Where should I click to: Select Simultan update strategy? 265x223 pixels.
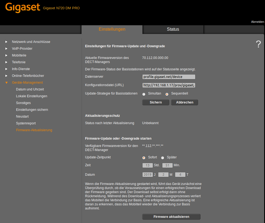[144, 94]
